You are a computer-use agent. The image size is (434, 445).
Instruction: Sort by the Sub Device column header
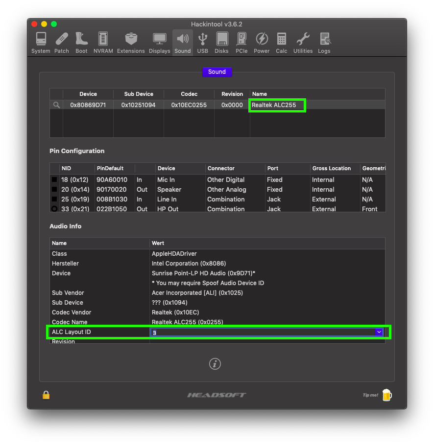click(x=139, y=94)
